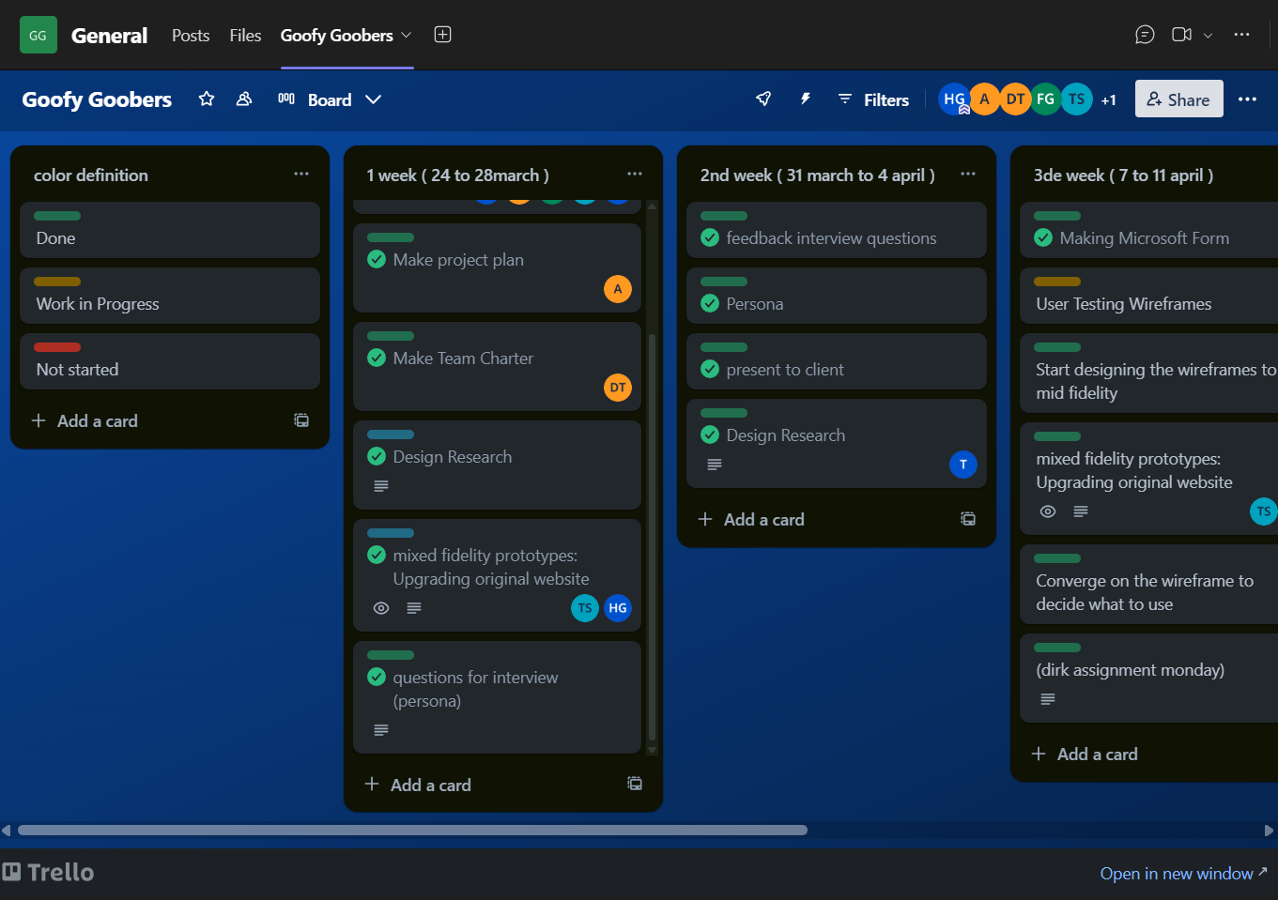This screenshot has height=900, width=1278.
Task: Open the card template icon on '1 week' list
Action: [x=634, y=783]
